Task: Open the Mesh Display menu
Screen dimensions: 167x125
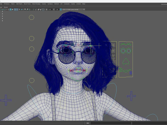Action: click(x=36, y=4)
